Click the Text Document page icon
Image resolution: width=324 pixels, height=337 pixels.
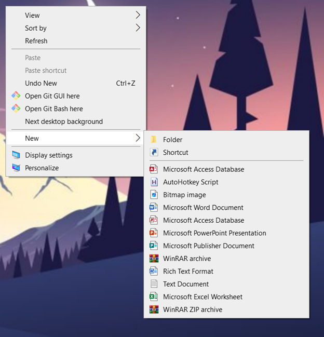tap(154, 284)
